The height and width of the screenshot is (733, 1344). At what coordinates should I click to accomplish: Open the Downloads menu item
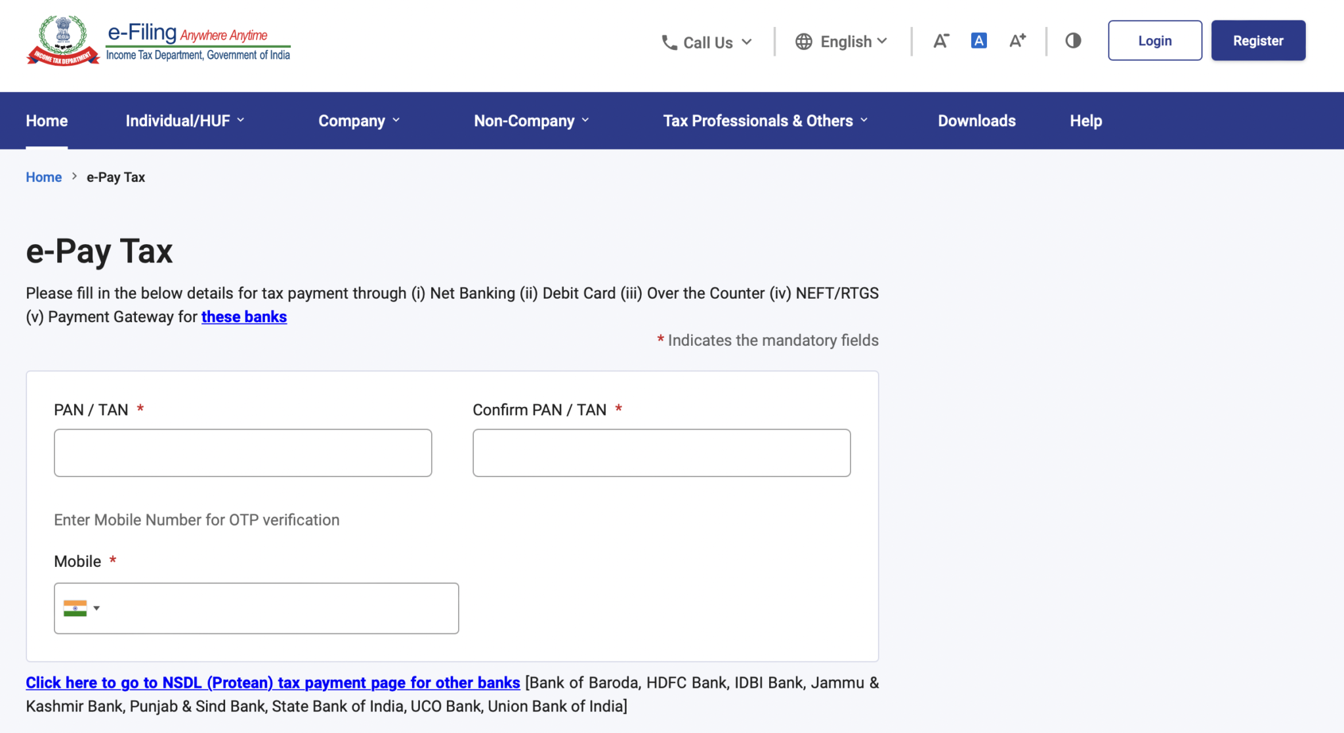[x=976, y=120]
